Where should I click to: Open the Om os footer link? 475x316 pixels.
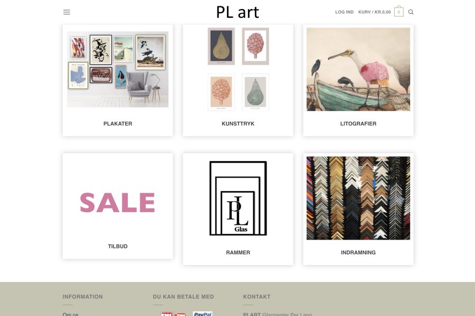[x=70, y=314]
